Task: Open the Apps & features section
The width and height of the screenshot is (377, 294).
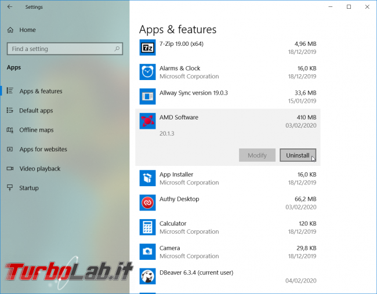Action: (x=41, y=91)
